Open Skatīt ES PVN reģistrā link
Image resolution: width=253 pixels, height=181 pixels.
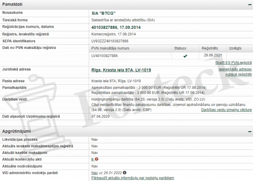click(233, 63)
